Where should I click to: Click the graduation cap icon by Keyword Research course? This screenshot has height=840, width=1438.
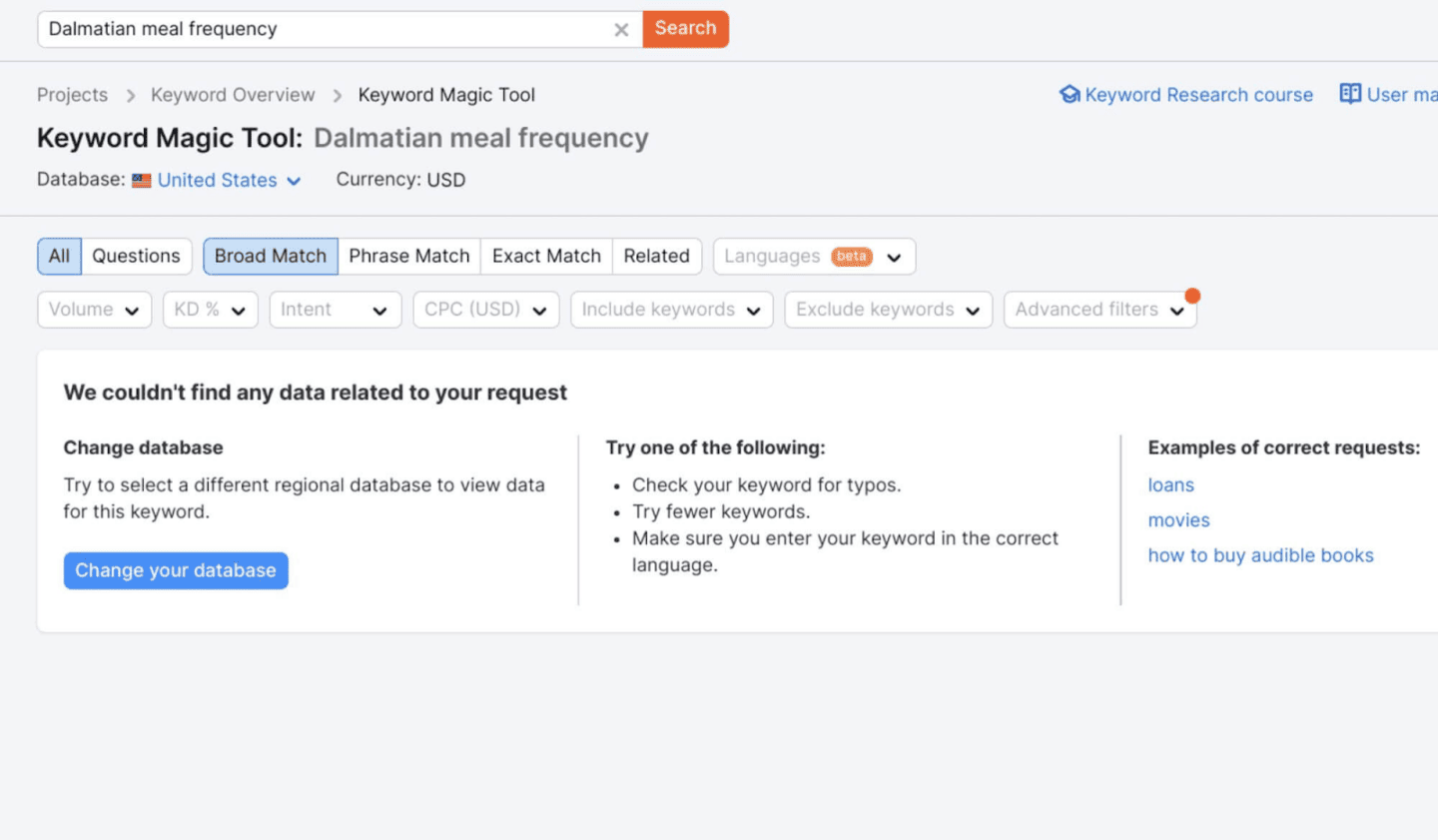(x=1069, y=94)
